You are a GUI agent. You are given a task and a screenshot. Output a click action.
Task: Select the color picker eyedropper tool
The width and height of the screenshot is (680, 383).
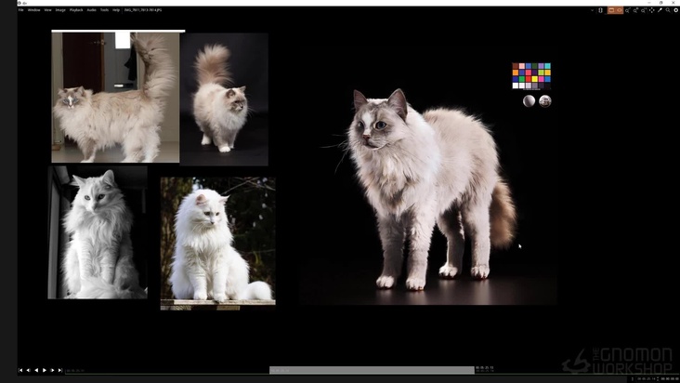(x=660, y=10)
